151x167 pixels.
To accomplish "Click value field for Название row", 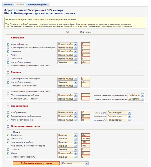I will [85, 51].
